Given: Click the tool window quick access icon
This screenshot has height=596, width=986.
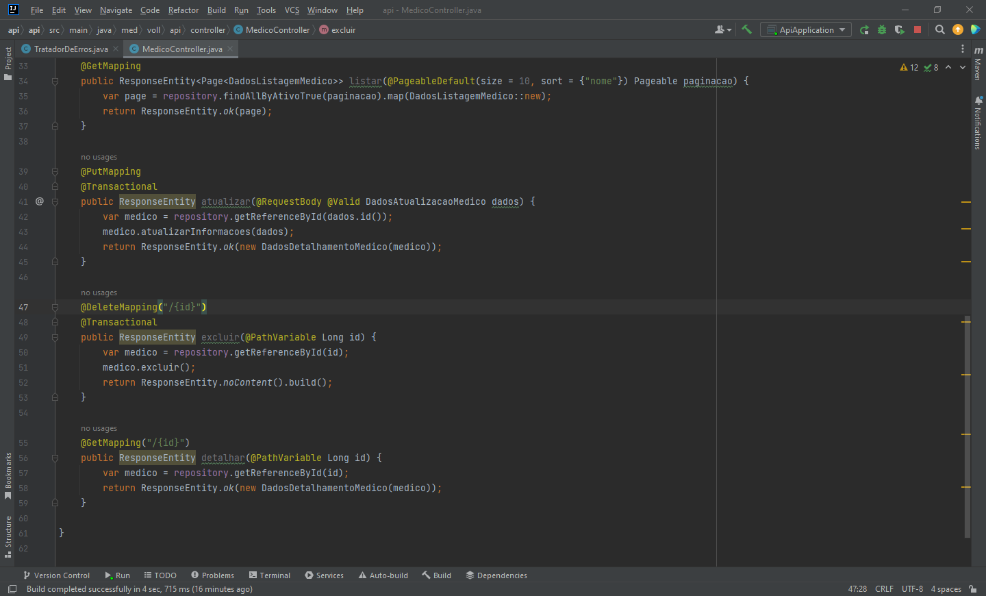Looking at the screenshot, I should pos(12,589).
